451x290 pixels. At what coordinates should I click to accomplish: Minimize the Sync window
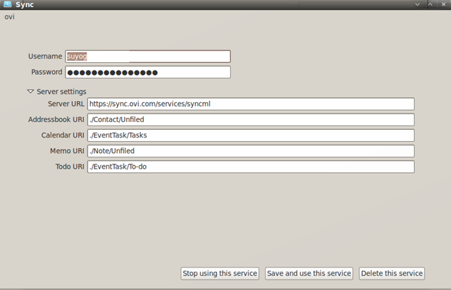coord(417,4)
